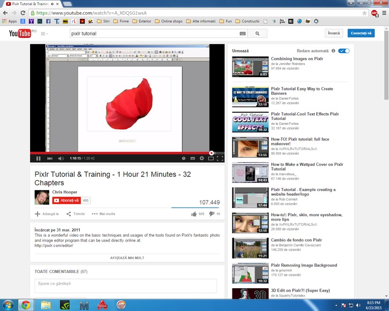Mute the video player volume
This screenshot has width=389, height=311.
click(x=61, y=158)
